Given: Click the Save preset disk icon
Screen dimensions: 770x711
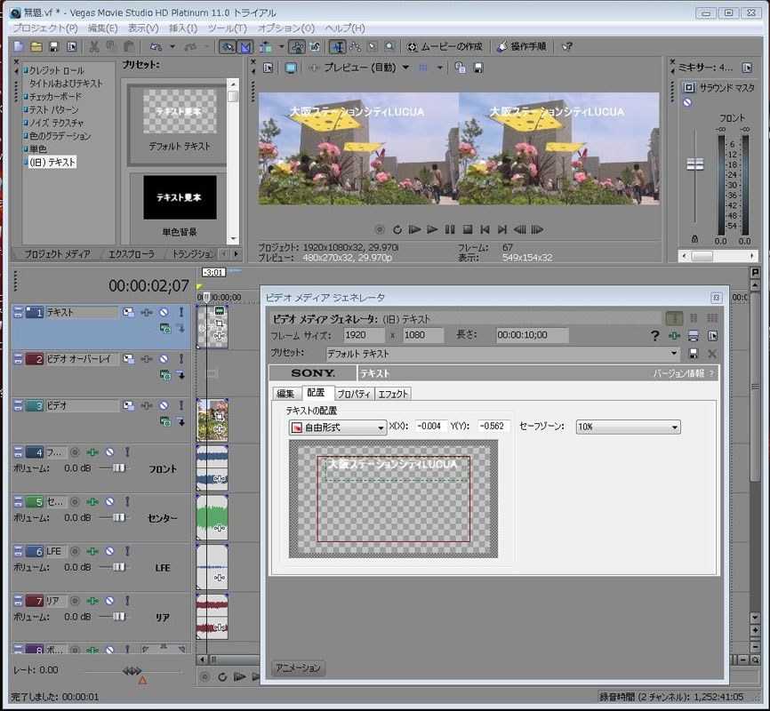Looking at the screenshot, I should (x=694, y=354).
